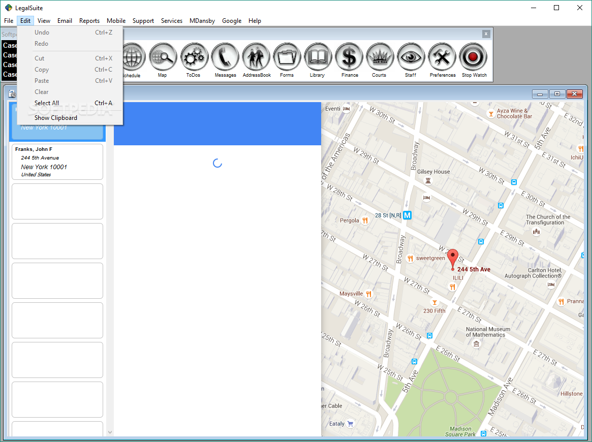
Task: Open the Finance dollar icon
Action: (349, 57)
